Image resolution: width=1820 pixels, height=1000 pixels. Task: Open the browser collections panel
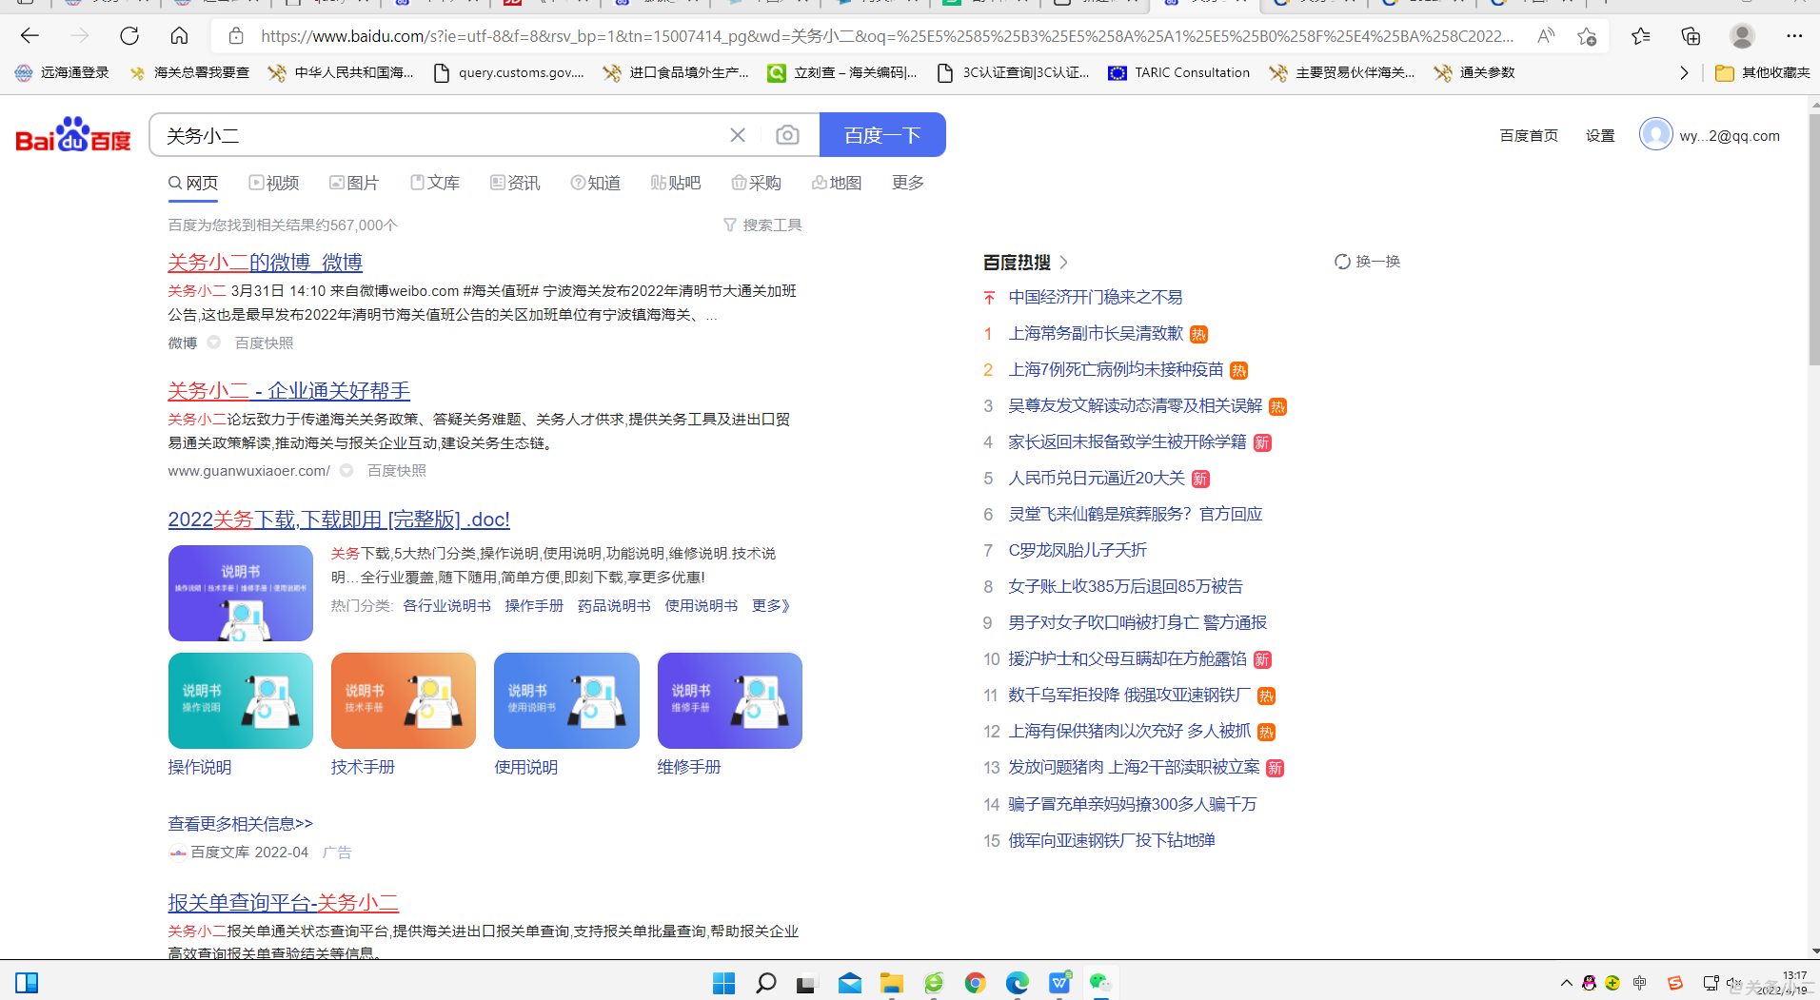[x=1691, y=36]
